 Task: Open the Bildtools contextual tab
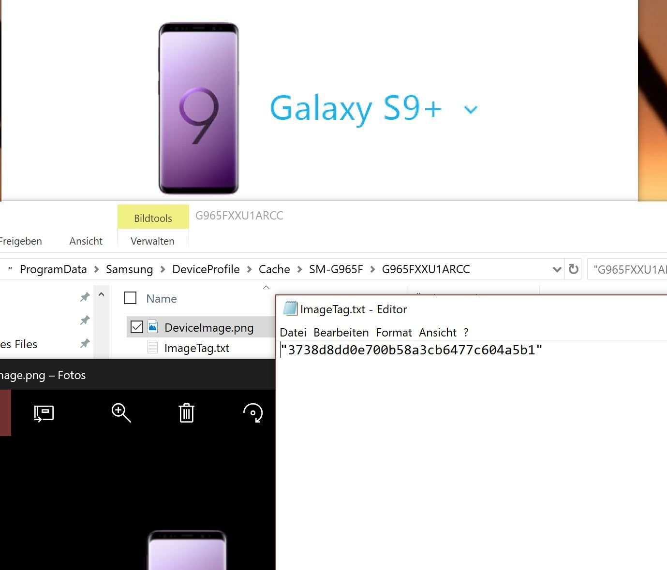(x=153, y=218)
